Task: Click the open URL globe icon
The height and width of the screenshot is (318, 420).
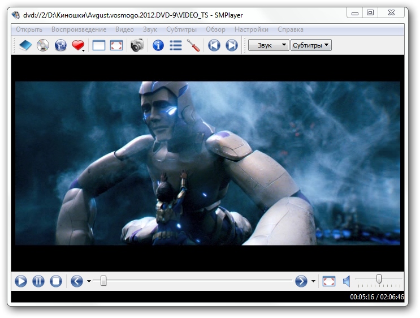Action: tap(60, 46)
